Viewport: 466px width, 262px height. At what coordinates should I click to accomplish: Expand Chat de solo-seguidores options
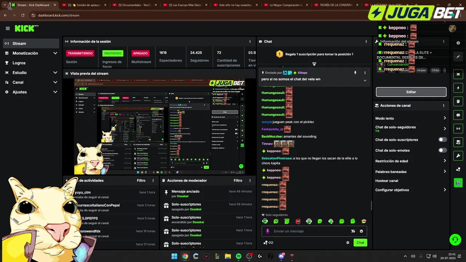445,129
